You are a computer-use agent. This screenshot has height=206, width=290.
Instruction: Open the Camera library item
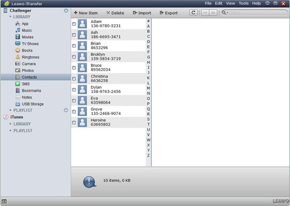pyautogui.click(x=25, y=64)
